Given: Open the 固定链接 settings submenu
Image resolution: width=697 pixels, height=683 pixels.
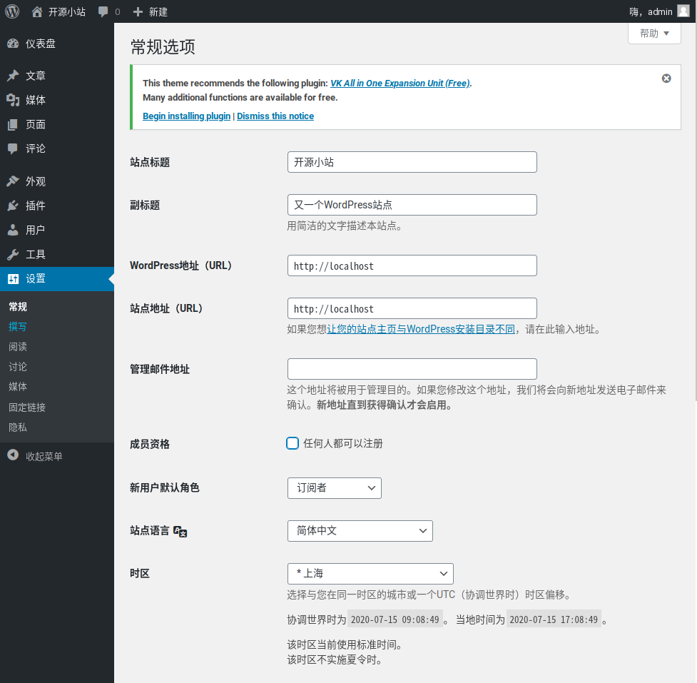Looking at the screenshot, I should coord(27,408).
